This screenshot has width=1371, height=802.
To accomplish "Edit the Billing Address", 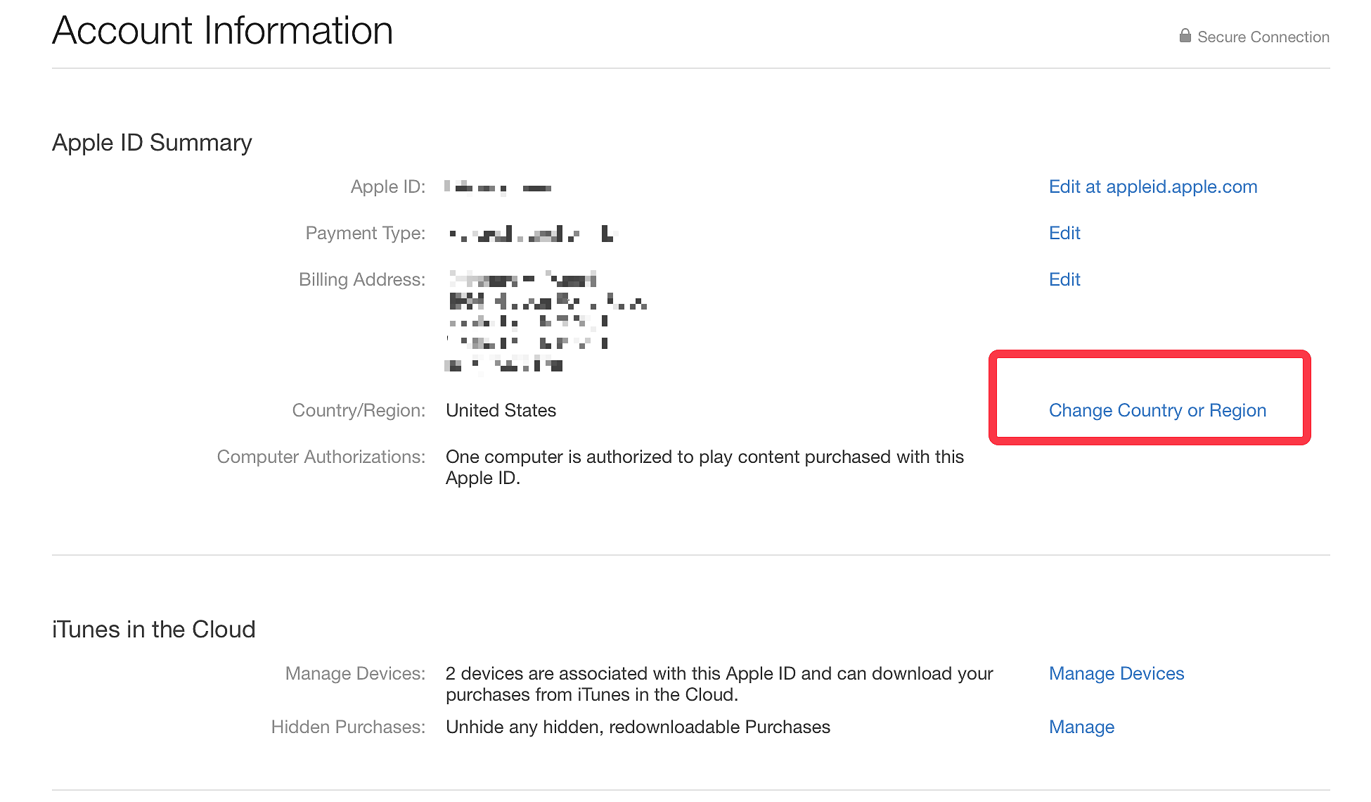I will tap(1064, 279).
